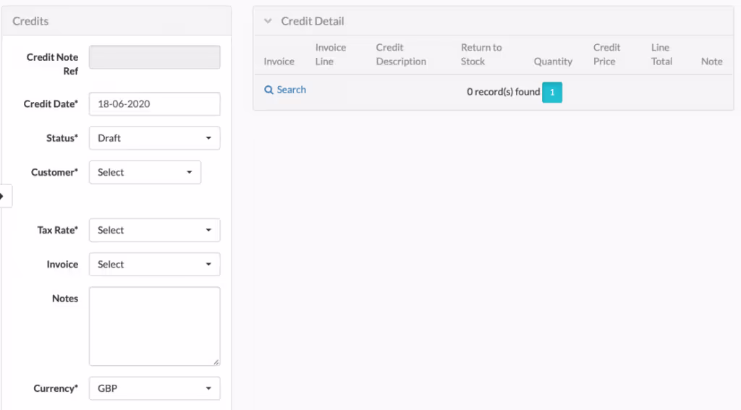Sort by the Invoice column header
This screenshot has width=741, height=410.
pos(279,61)
